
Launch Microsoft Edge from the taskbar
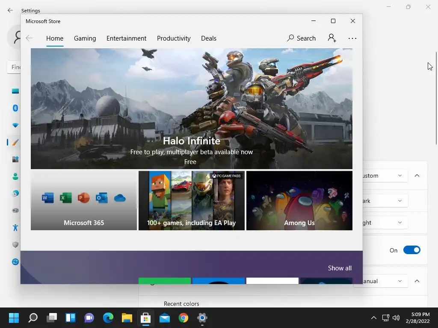click(108, 318)
